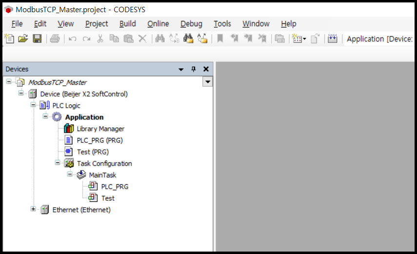Open the Edit menu
This screenshot has height=254, width=417.
[x=40, y=24]
